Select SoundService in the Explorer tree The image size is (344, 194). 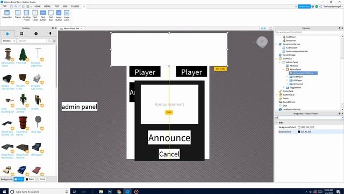click(x=289, y=102)
